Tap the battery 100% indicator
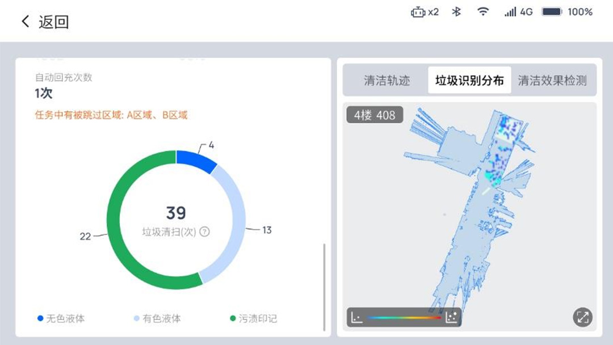Screen dimensions: 613x345 [x=567, y=12]
